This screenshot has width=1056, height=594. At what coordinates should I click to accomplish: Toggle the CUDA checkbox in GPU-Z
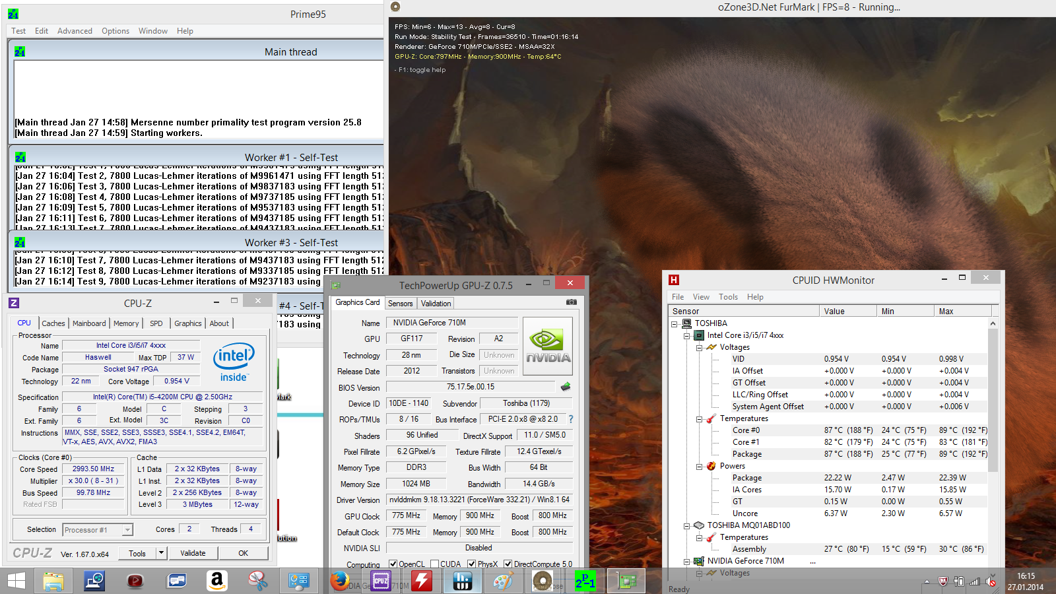point(435,564)
